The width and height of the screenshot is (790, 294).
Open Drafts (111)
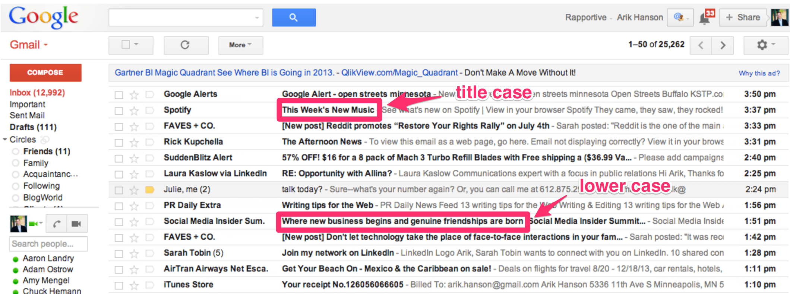click(33, 127)
